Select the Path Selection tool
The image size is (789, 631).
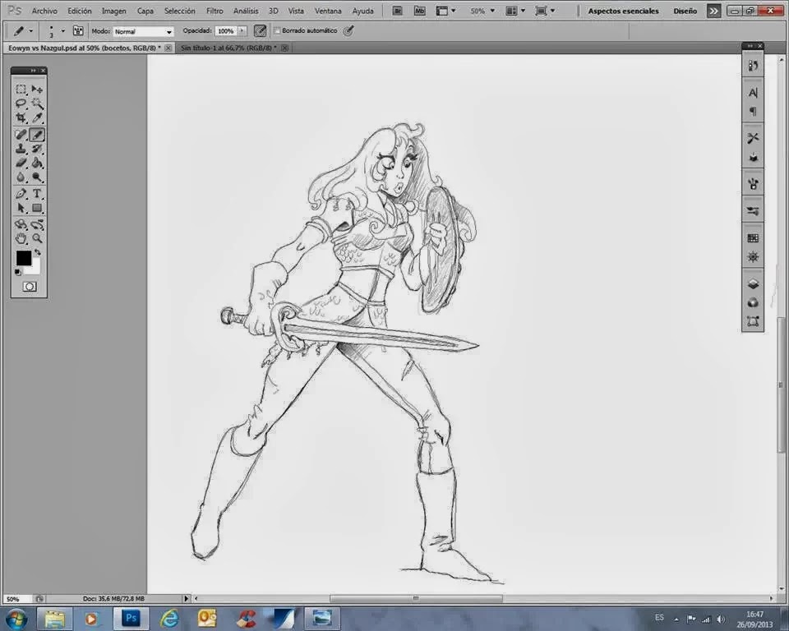tap(21, 208)
